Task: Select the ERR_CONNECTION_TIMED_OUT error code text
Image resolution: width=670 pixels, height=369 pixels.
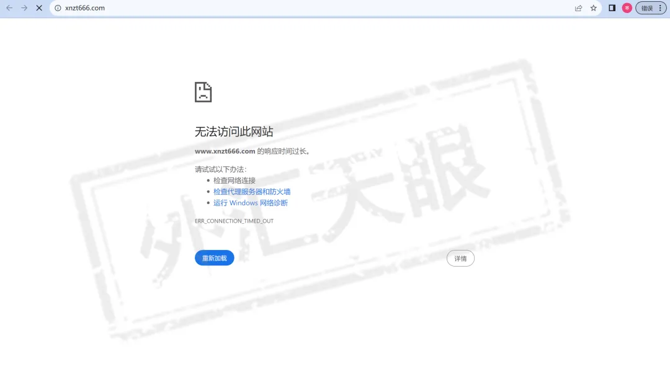Action: point(234,221)
